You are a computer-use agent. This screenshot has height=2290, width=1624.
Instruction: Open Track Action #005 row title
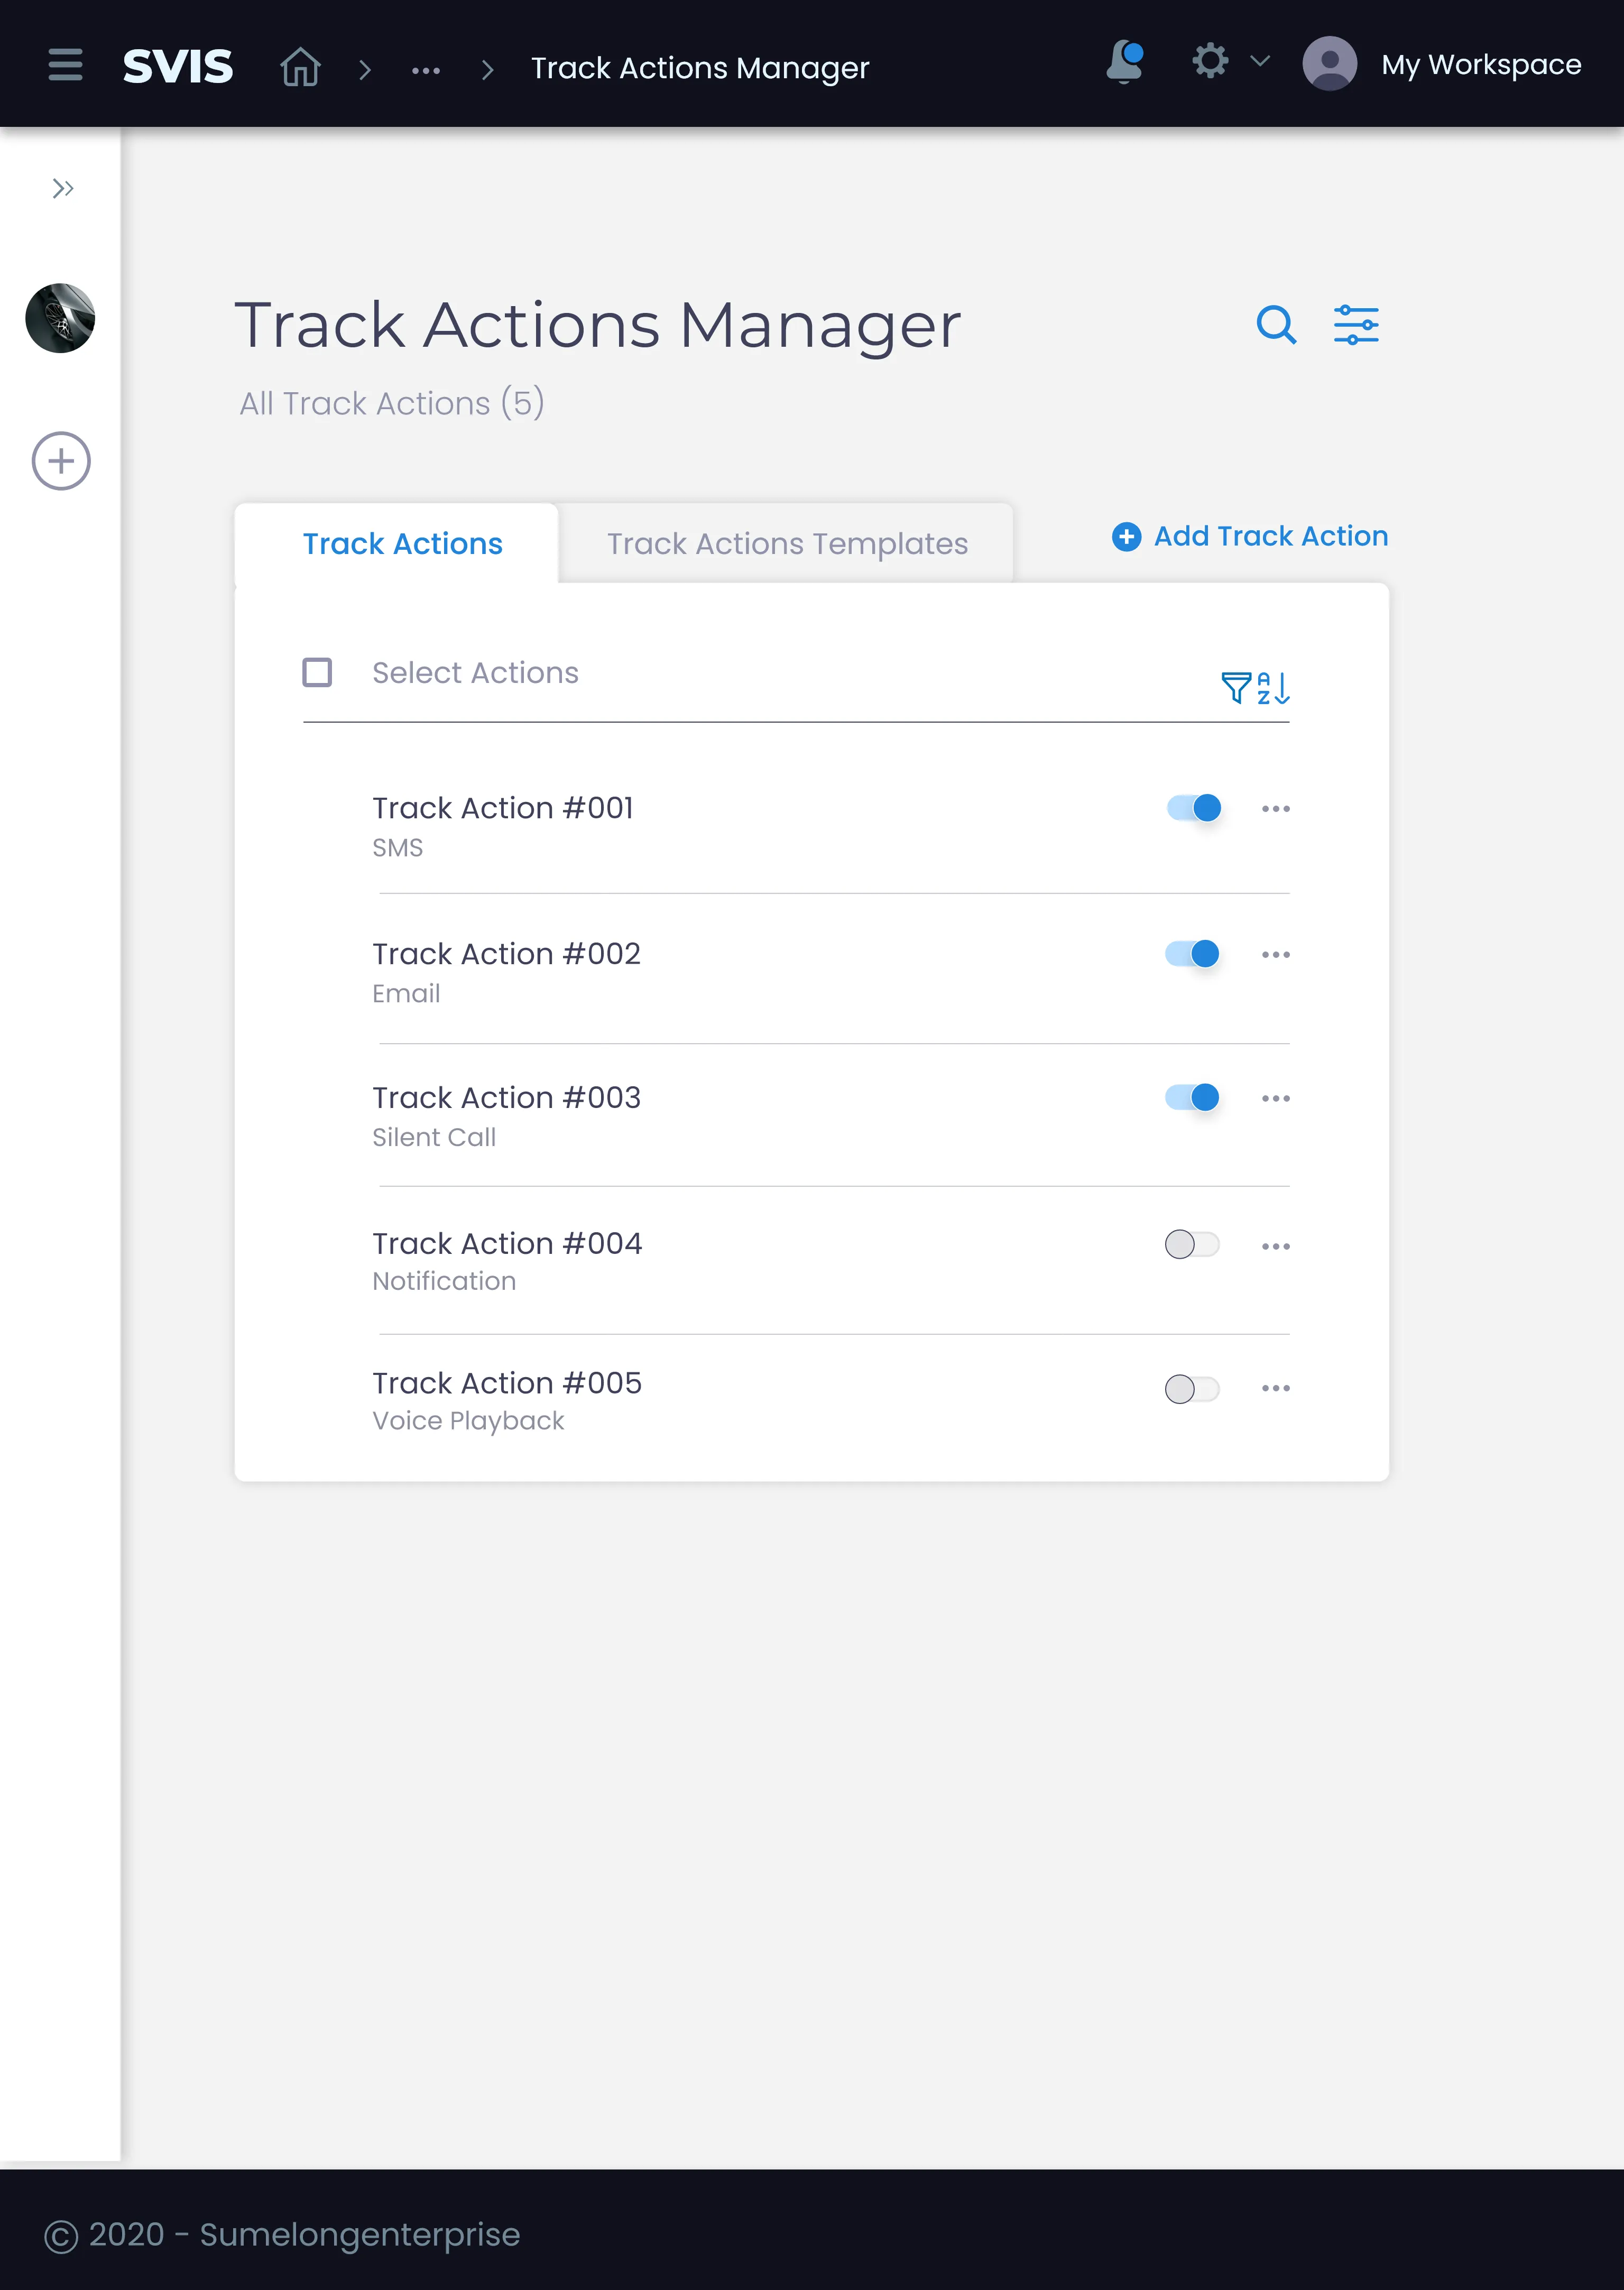507,1383
